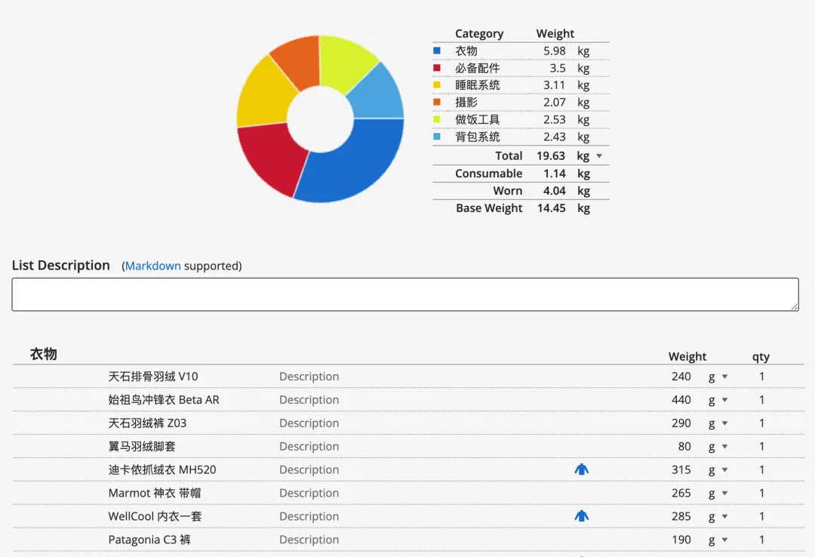Click Description field of 天石排骨羽绒 V10
Image resolution: width=815 pixels, height=557 pixels.
pyautogui.click(x=309, y=377)
